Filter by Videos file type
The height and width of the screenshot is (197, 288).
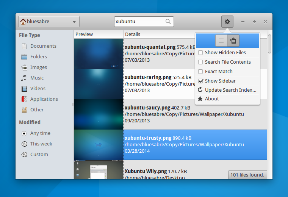point(33,89)
